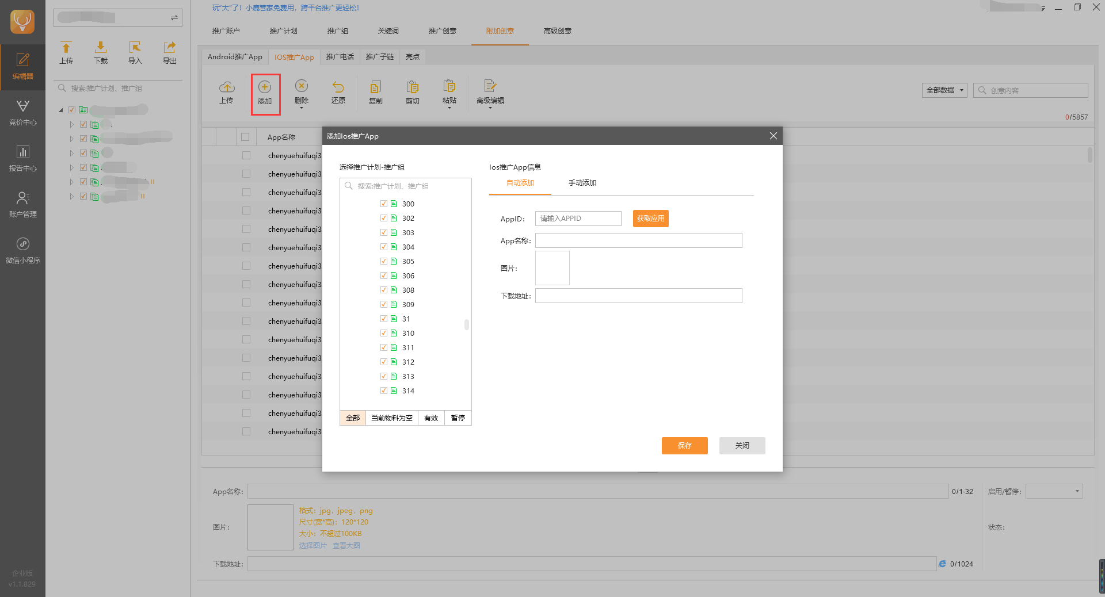Filter groups by 有效
1105x597 pixels.
[x=431, y=418]
